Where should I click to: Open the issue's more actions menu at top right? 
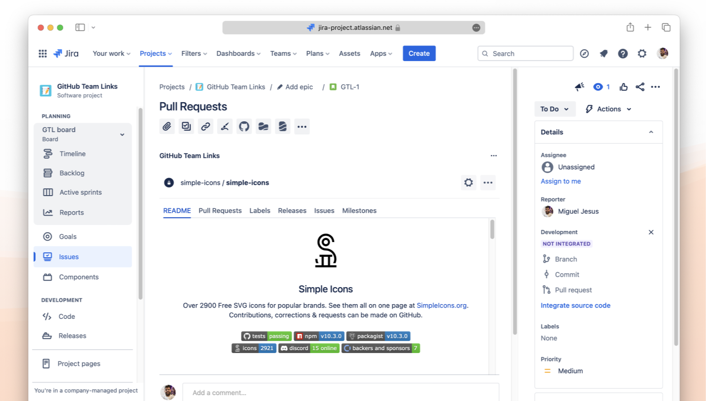coord(656,87)
